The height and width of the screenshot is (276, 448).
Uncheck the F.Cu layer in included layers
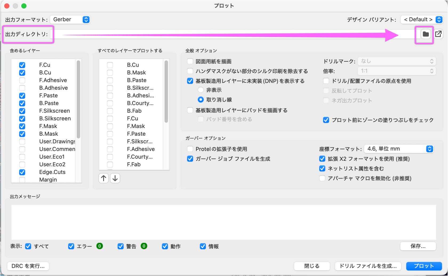pyautogui.click(x=22, y=65)
